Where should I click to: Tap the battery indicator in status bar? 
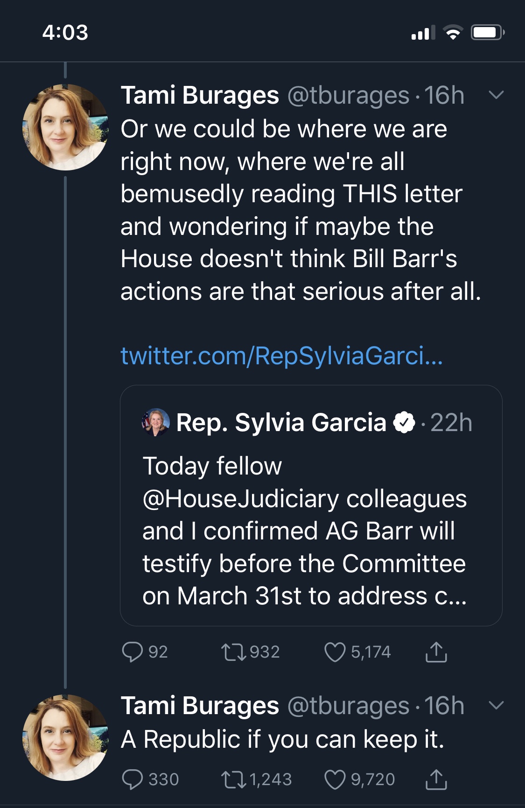(487, 33)
